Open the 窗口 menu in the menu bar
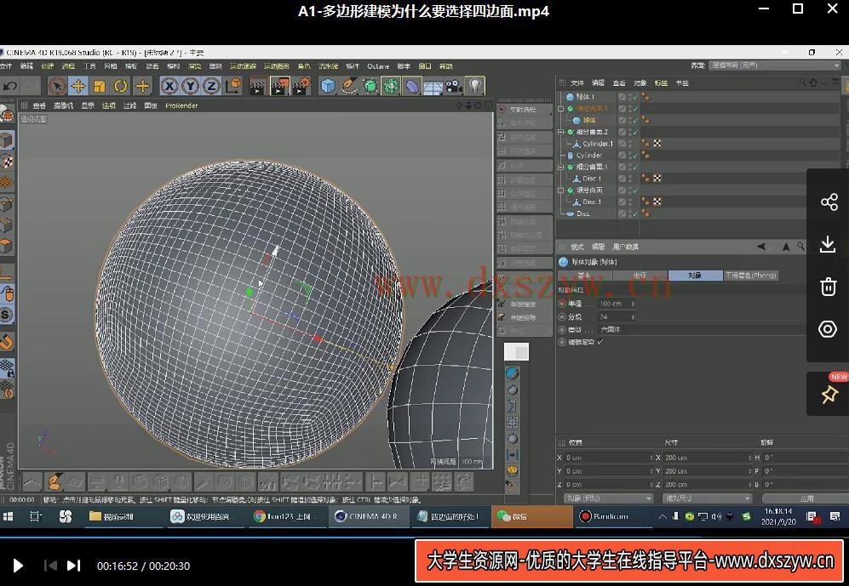 [x=425, y=66]
